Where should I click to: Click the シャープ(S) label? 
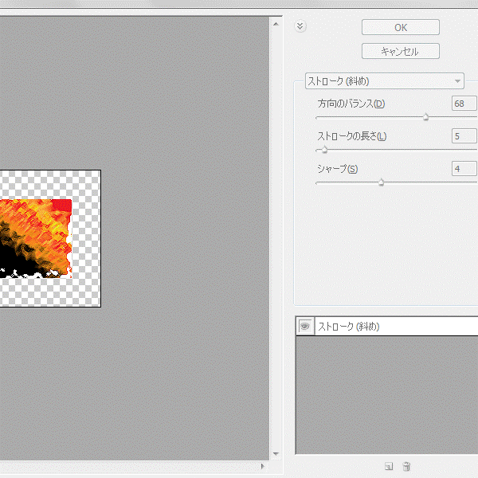pos(338,169)
